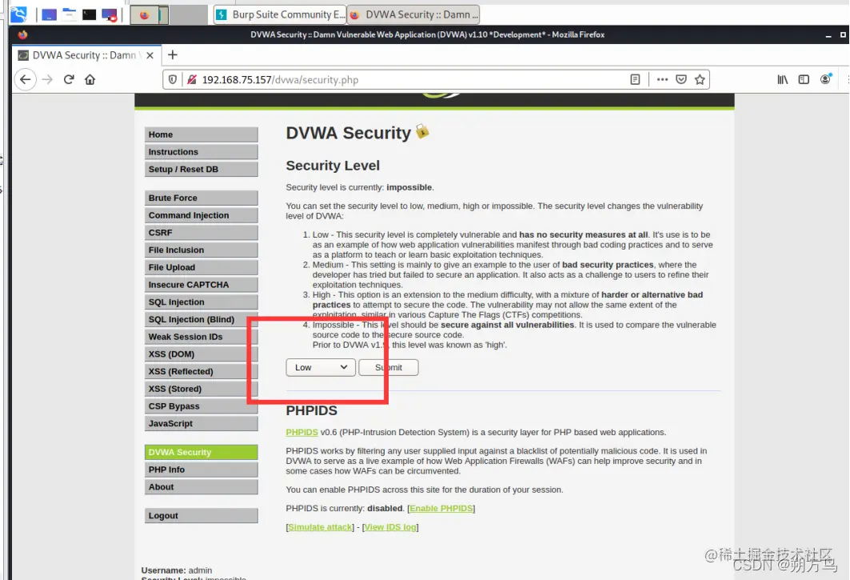
Task: Open Weak Session IDs module
Action: tap(202, 337)
